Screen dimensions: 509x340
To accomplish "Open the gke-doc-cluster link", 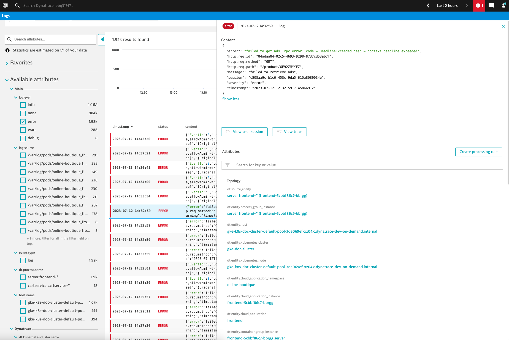I will point(241,249).
